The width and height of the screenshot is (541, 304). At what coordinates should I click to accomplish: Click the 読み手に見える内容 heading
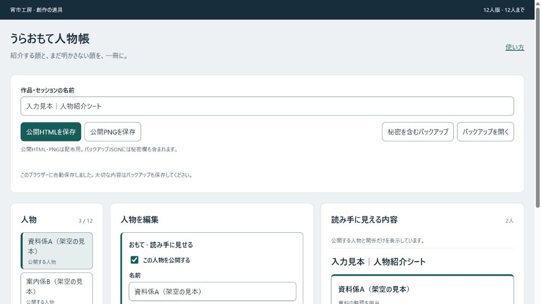click(365, 220)
